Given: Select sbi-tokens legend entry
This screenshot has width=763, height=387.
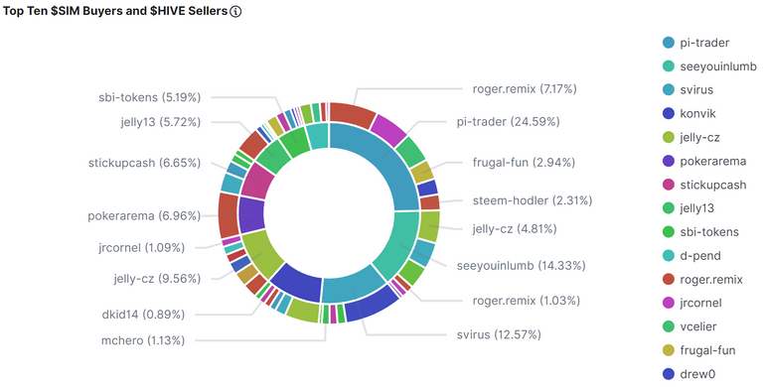Looking at the screenshot, I should [x=700, y=232].
